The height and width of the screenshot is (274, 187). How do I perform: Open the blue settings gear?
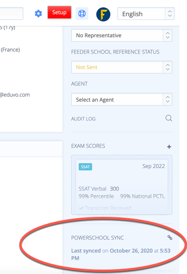pyautogui.click(x=38, y=14)
